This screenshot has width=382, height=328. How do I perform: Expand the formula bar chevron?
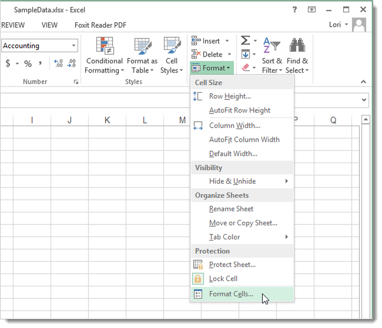(x=364, y=100)
